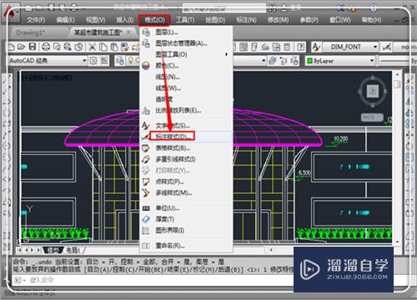The image size is (417, 300).
Task: Click the Dimension Style icon after DIM_FONT
Action: click(387, 47)
